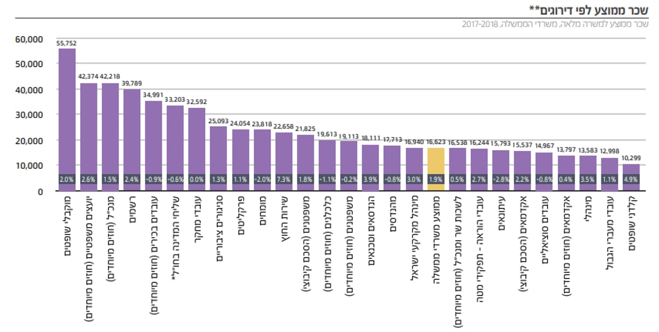Click the '4.9%' change badge

tap(631, 179)
